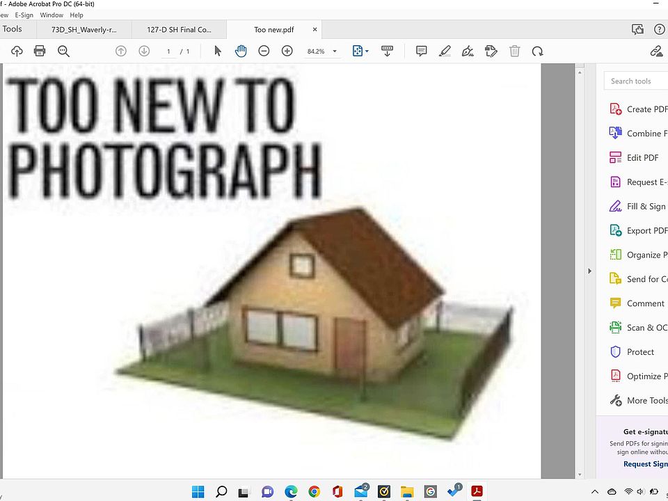Open the Optimize PDF tool
The width and height of the screenshot is (668, 501).
pos(638,376)
